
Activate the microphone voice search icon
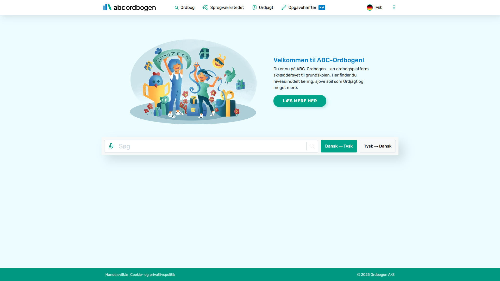(111, 146)
